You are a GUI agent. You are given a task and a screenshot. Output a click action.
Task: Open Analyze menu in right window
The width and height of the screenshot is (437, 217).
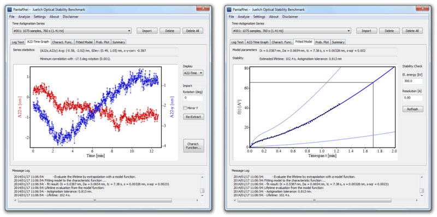[x=244, y=17]
